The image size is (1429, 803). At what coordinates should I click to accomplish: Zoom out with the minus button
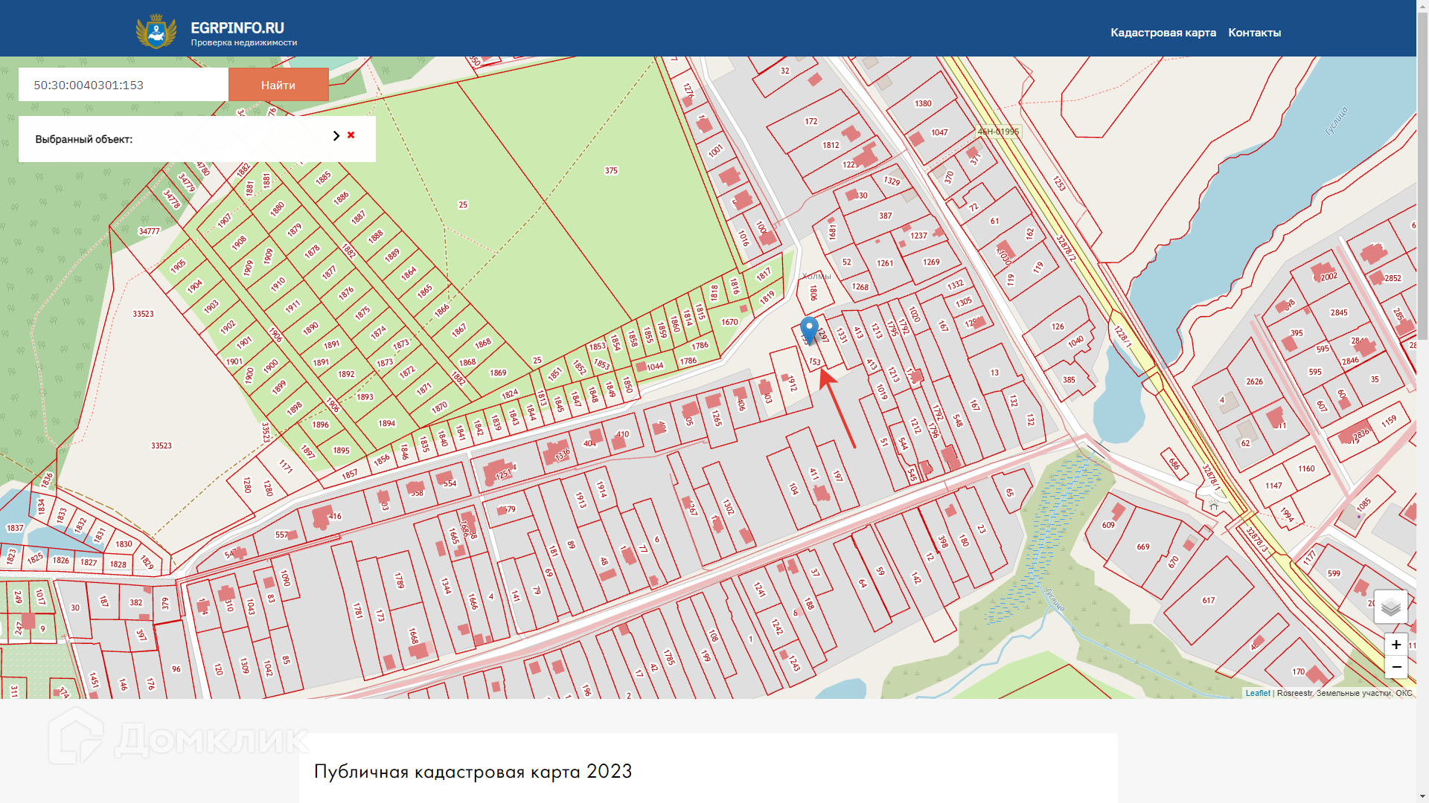1396,667
